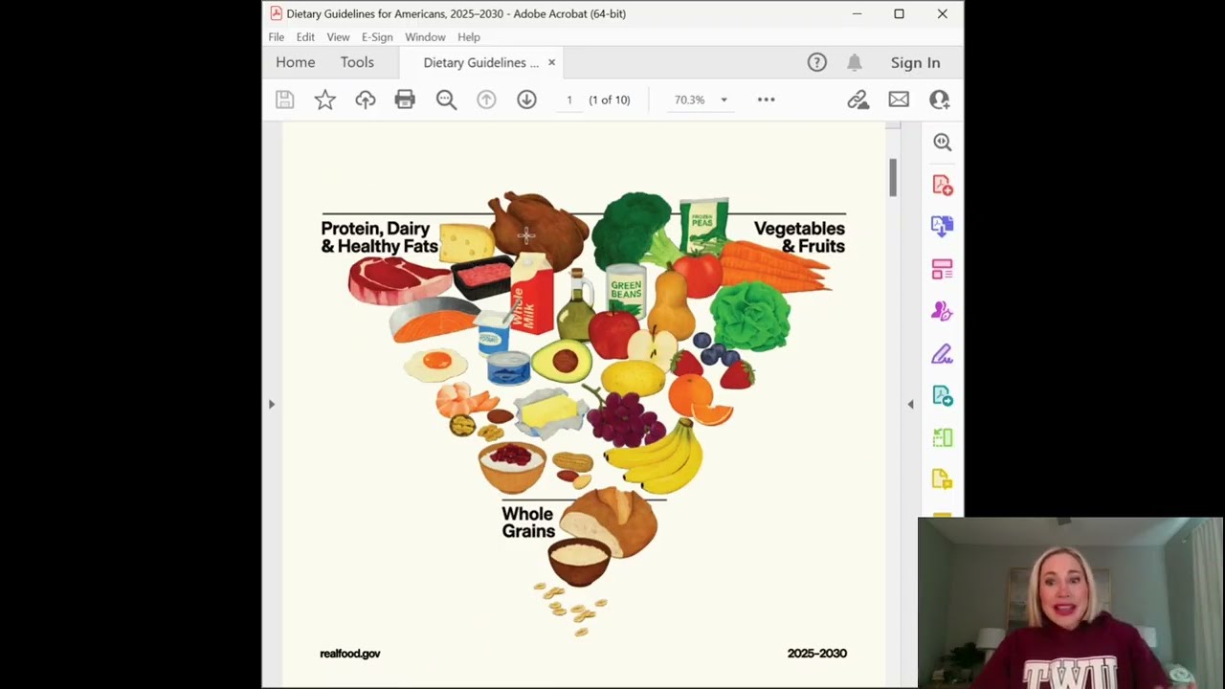
Task: Open the Fill & Sign pen tool
Action: click(942, 354)
